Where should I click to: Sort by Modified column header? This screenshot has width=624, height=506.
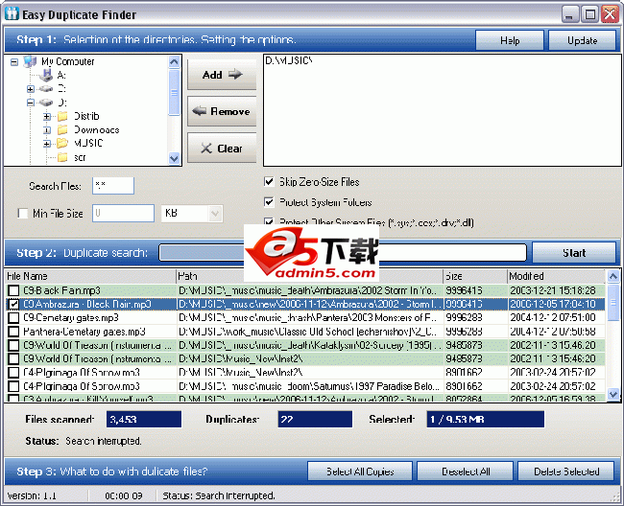pyautogui.click(x=557, y=276)
